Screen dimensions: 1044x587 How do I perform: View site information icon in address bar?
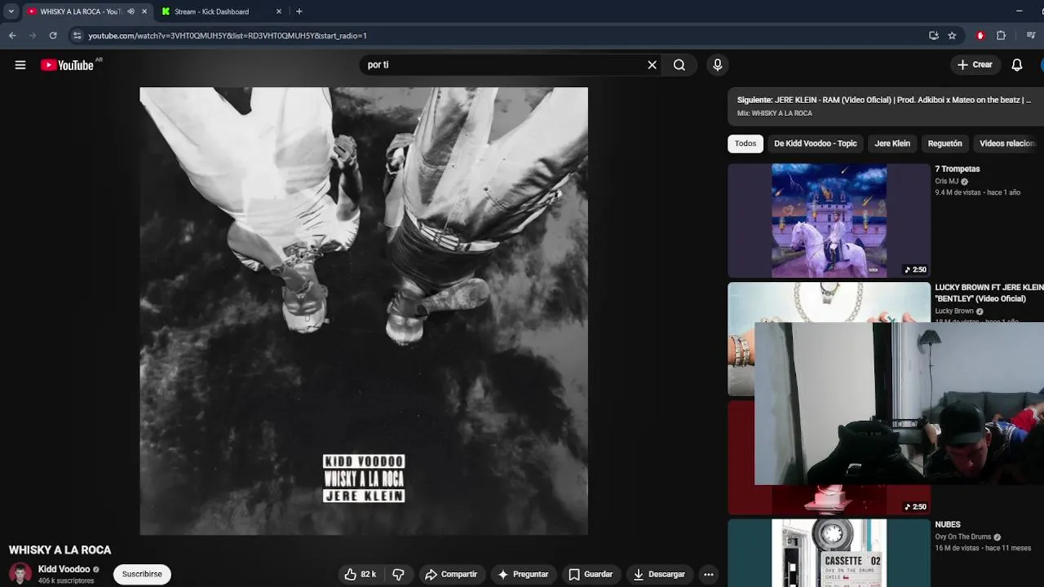[x=77, y=36]
